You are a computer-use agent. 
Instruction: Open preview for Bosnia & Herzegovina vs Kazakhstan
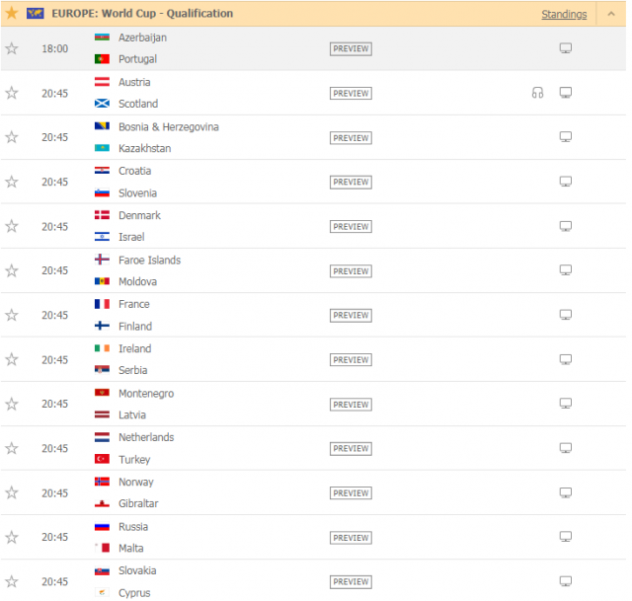351,137
